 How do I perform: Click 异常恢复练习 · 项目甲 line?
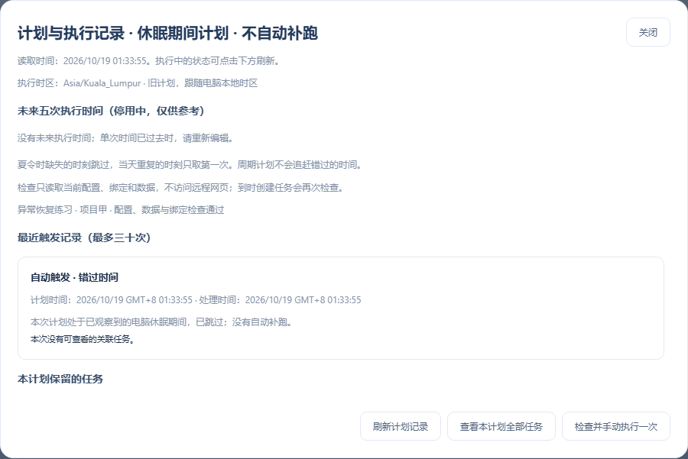[121, 209]
